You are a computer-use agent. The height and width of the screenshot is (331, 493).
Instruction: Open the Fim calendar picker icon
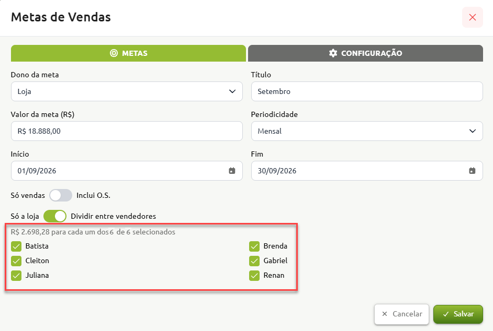point(472,171)
